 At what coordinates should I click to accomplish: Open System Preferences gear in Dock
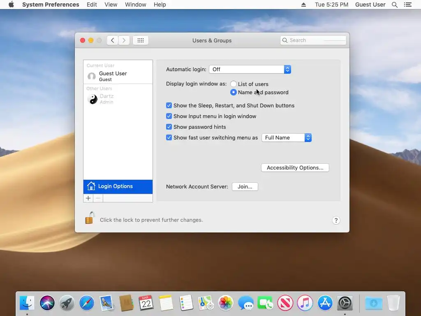pos(345,303)
